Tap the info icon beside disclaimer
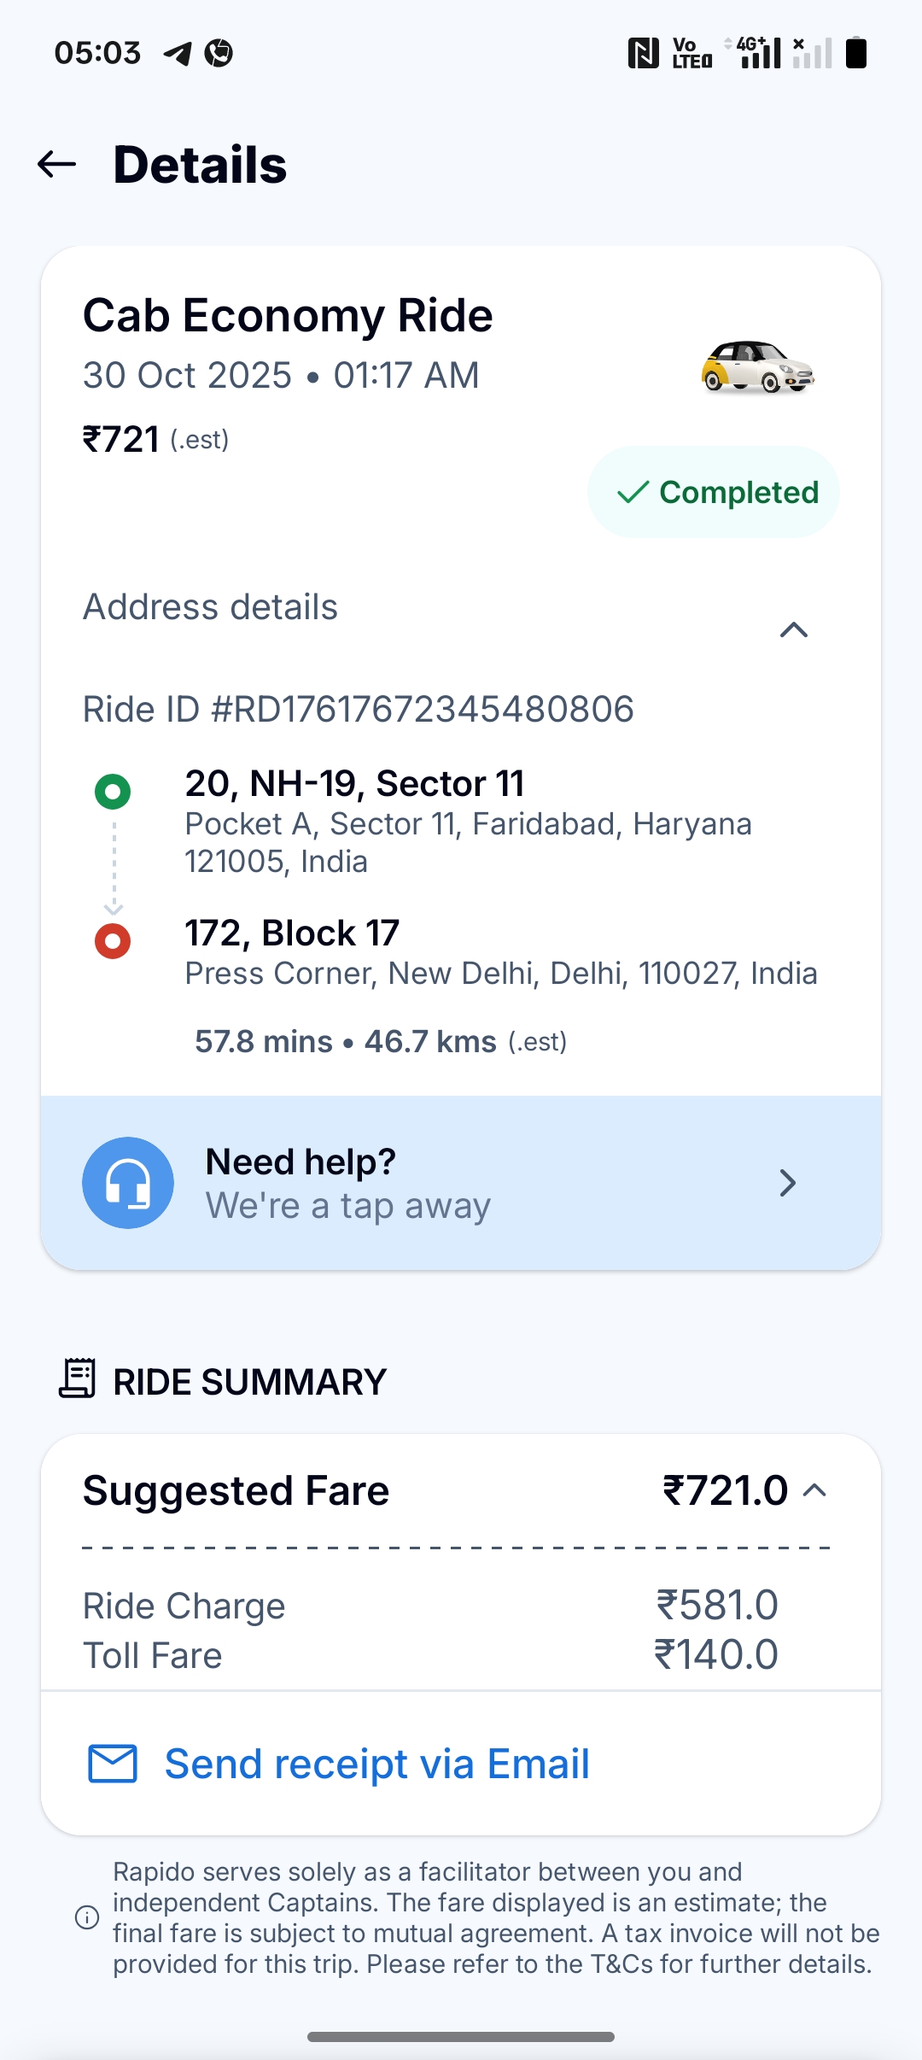Image resolution: width=922 pixels, height=2060 pixels. pos(87,1917)
